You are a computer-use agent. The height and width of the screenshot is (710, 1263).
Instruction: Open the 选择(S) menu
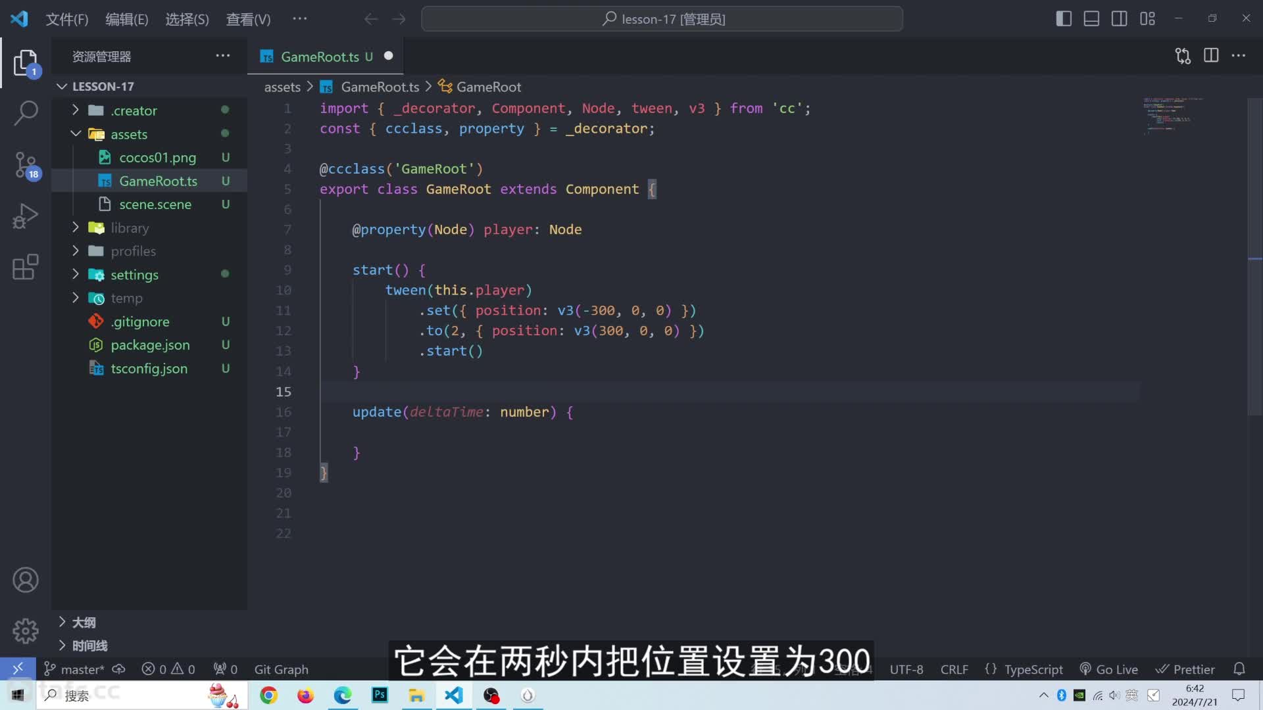[x=187, y=19]
